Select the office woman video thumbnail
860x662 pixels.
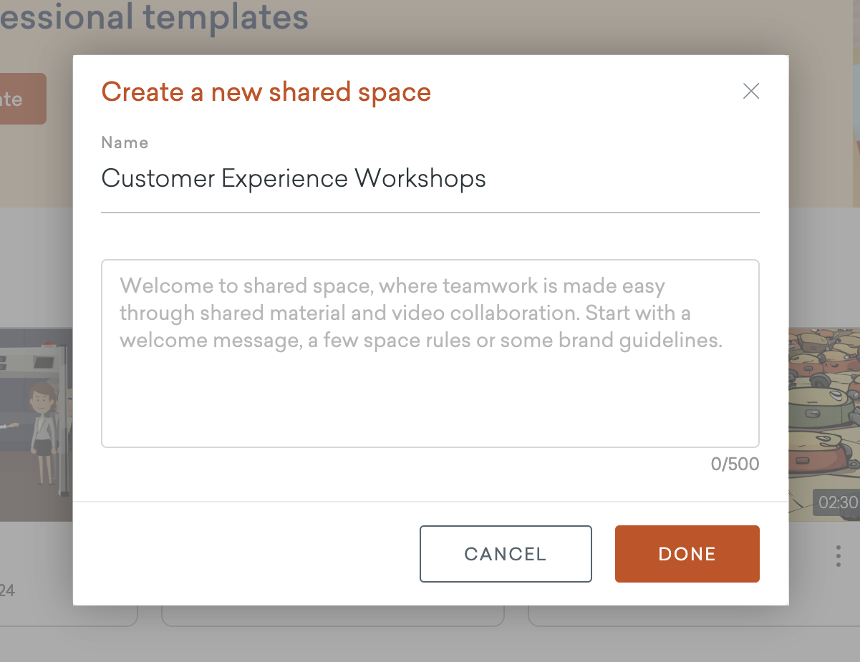[36, 424]
